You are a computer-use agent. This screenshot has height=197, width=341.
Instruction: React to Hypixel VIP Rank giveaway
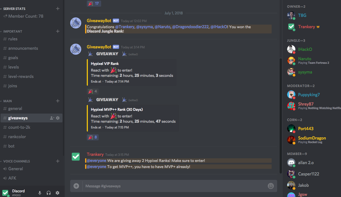click(93, 91)
